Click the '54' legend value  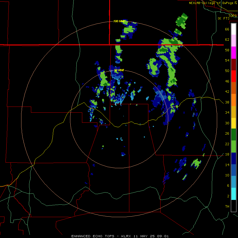tap(227, 61)
